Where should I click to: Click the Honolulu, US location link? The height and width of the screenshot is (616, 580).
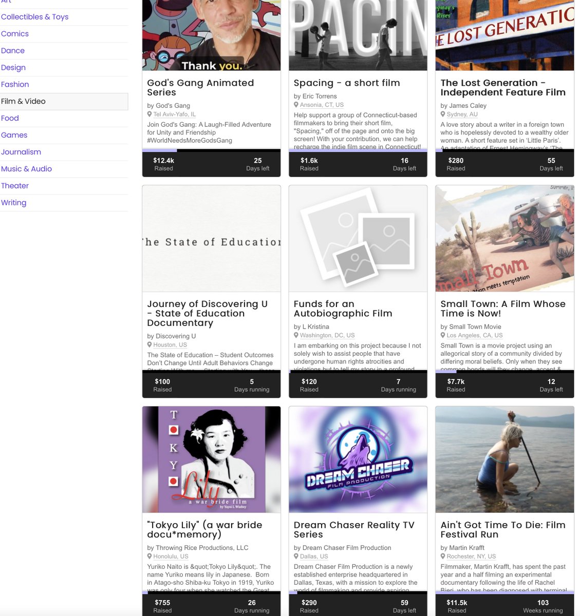pyautogui.click(x=171, y=556)
